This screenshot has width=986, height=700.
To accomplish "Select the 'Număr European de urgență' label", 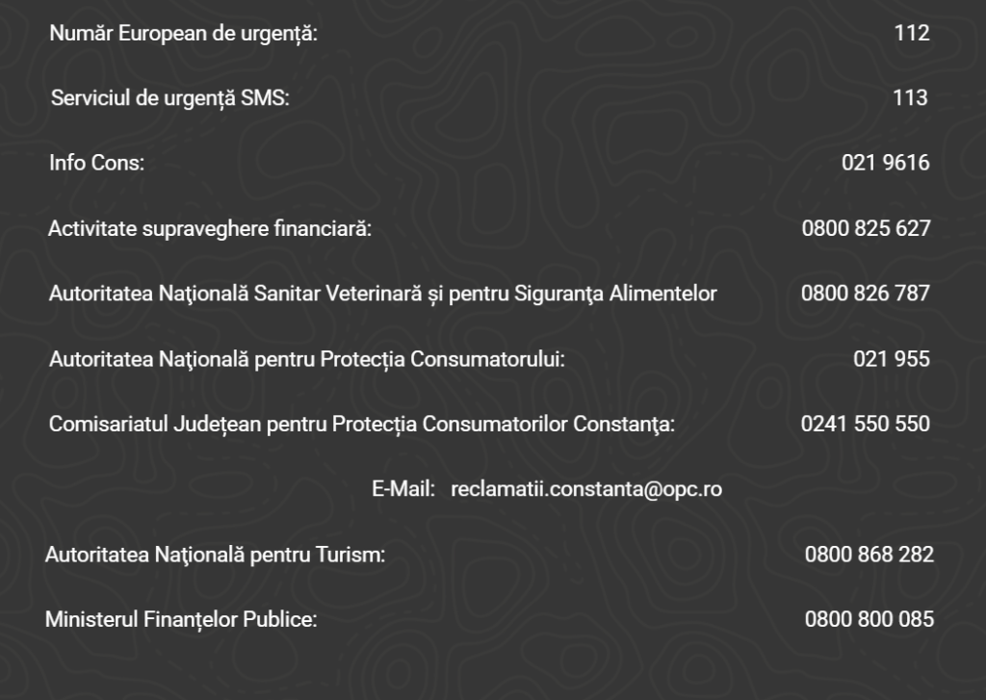I will (183, 35).
